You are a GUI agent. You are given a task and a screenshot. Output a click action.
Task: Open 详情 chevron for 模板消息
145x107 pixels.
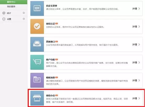pos(139,80)
